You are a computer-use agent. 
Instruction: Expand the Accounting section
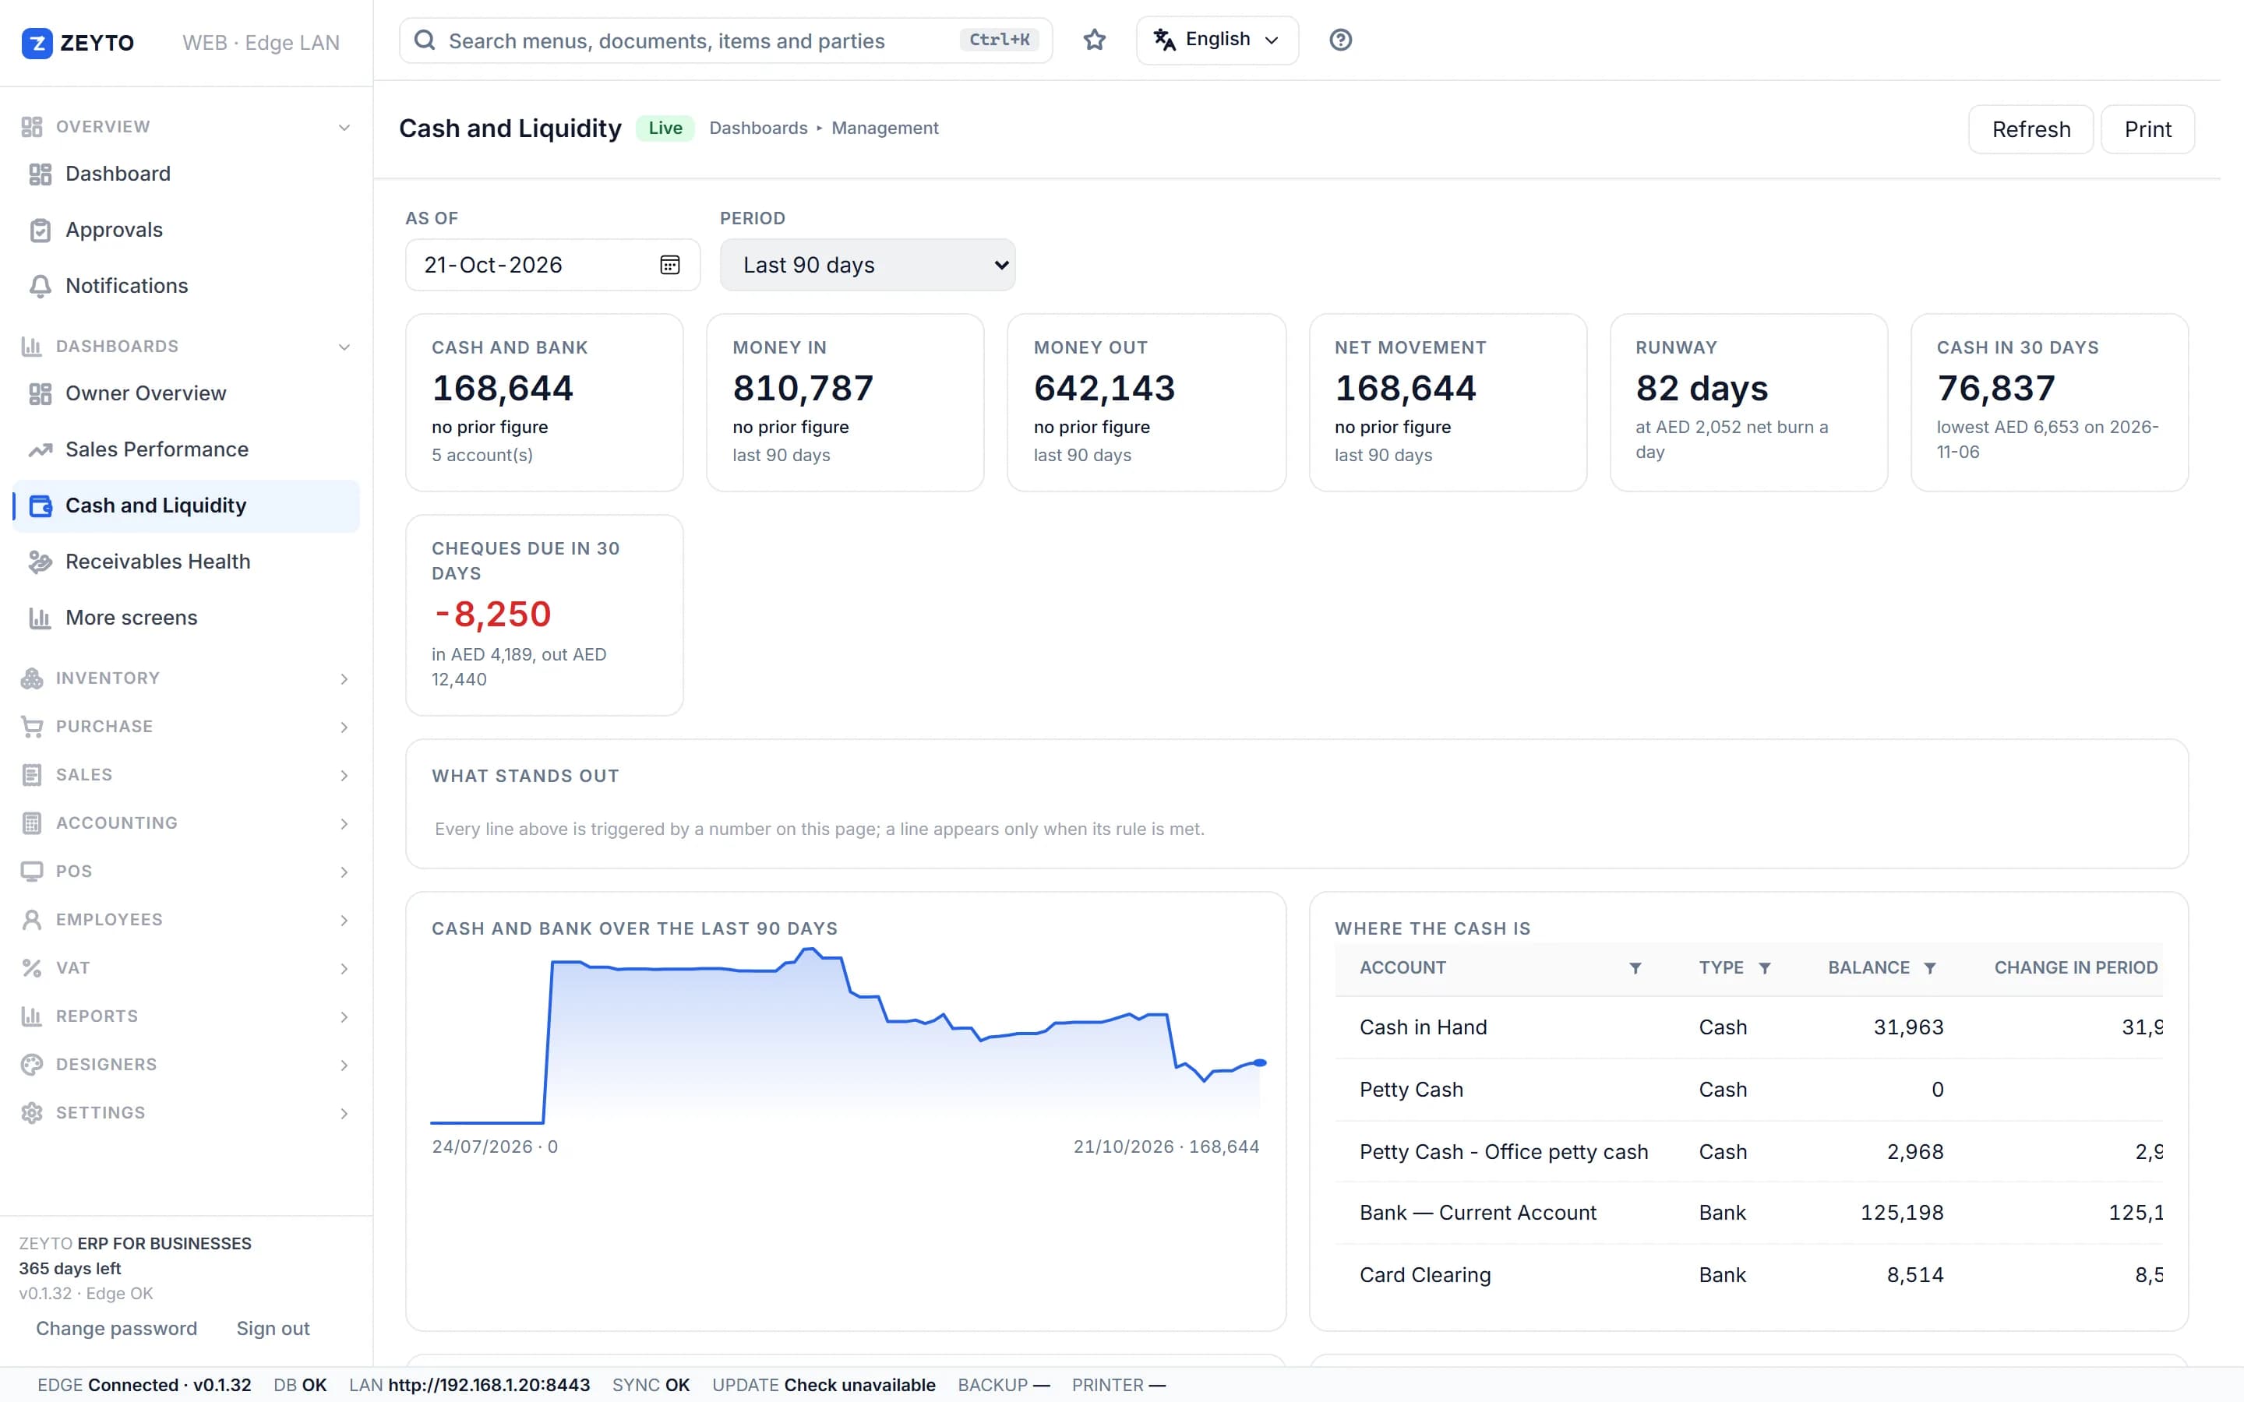[186, 823]
